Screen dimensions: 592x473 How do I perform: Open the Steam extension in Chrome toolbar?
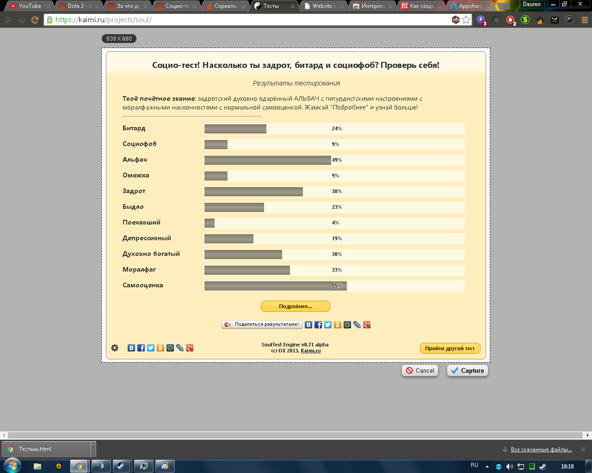click(x=555, y=20)
